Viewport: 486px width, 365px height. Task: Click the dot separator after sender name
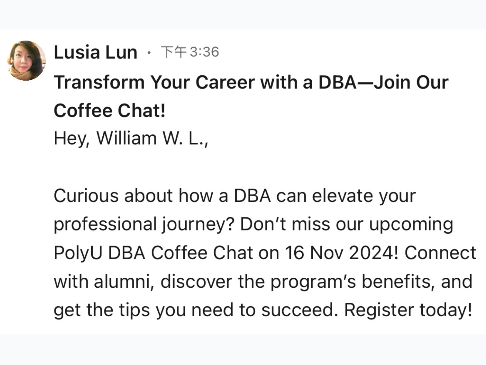pos(149,53)
